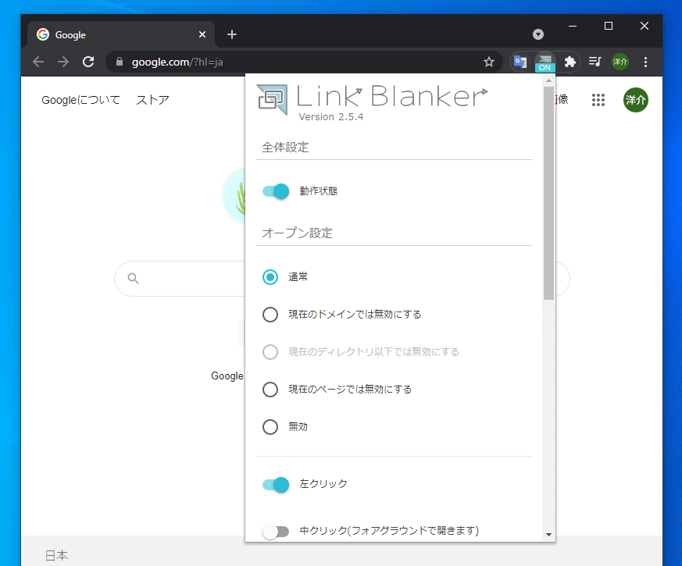The height and width of the screenshot is (566, 682).
Task: Bookmark the page using the star icon
Action: [489, 61]
